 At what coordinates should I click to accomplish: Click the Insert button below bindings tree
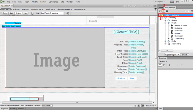coord(184,55)
